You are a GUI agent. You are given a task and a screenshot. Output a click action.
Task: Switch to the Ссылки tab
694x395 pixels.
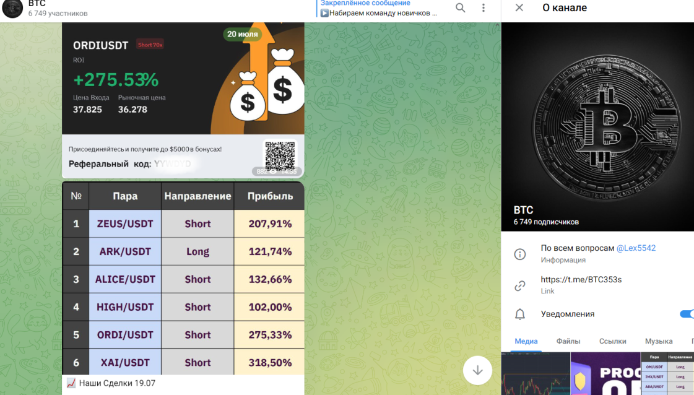612,341
